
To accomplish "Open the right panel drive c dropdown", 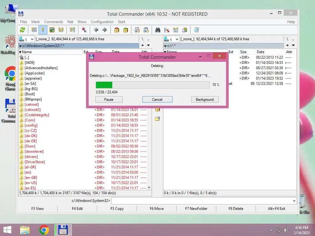I will point(171,39).
